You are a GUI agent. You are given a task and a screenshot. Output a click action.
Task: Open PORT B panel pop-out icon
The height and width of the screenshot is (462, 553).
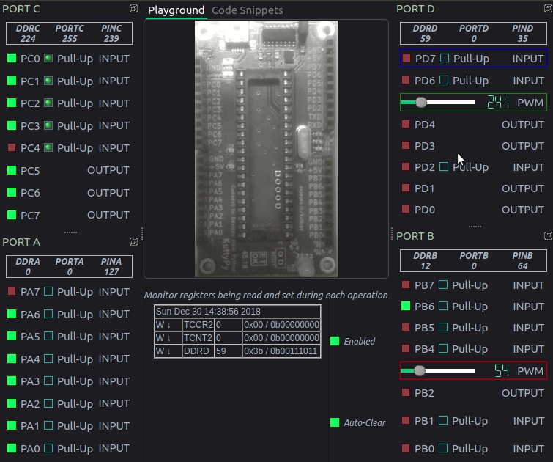tap(548, 236)
